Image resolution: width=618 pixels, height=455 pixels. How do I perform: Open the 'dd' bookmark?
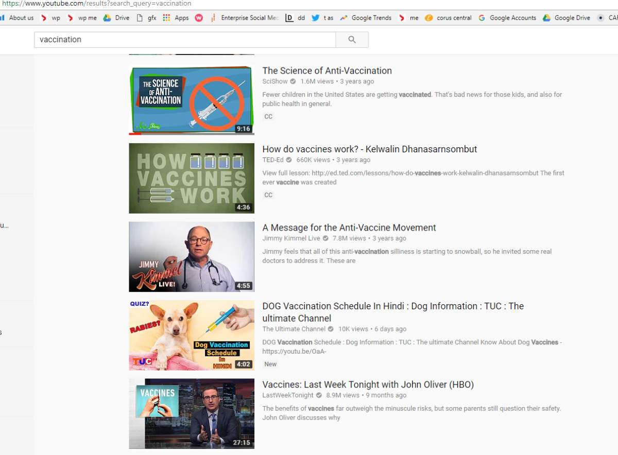295,17
